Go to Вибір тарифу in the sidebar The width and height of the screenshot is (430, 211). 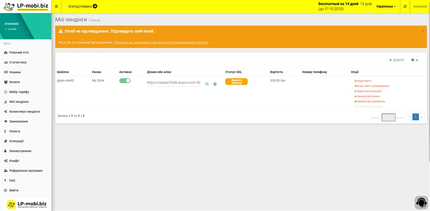[x=19, y=92]
